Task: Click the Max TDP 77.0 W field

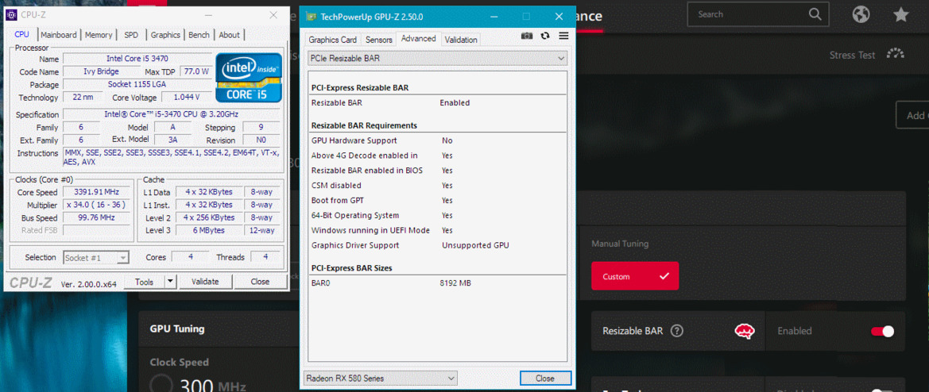Action: coord(195,71)
